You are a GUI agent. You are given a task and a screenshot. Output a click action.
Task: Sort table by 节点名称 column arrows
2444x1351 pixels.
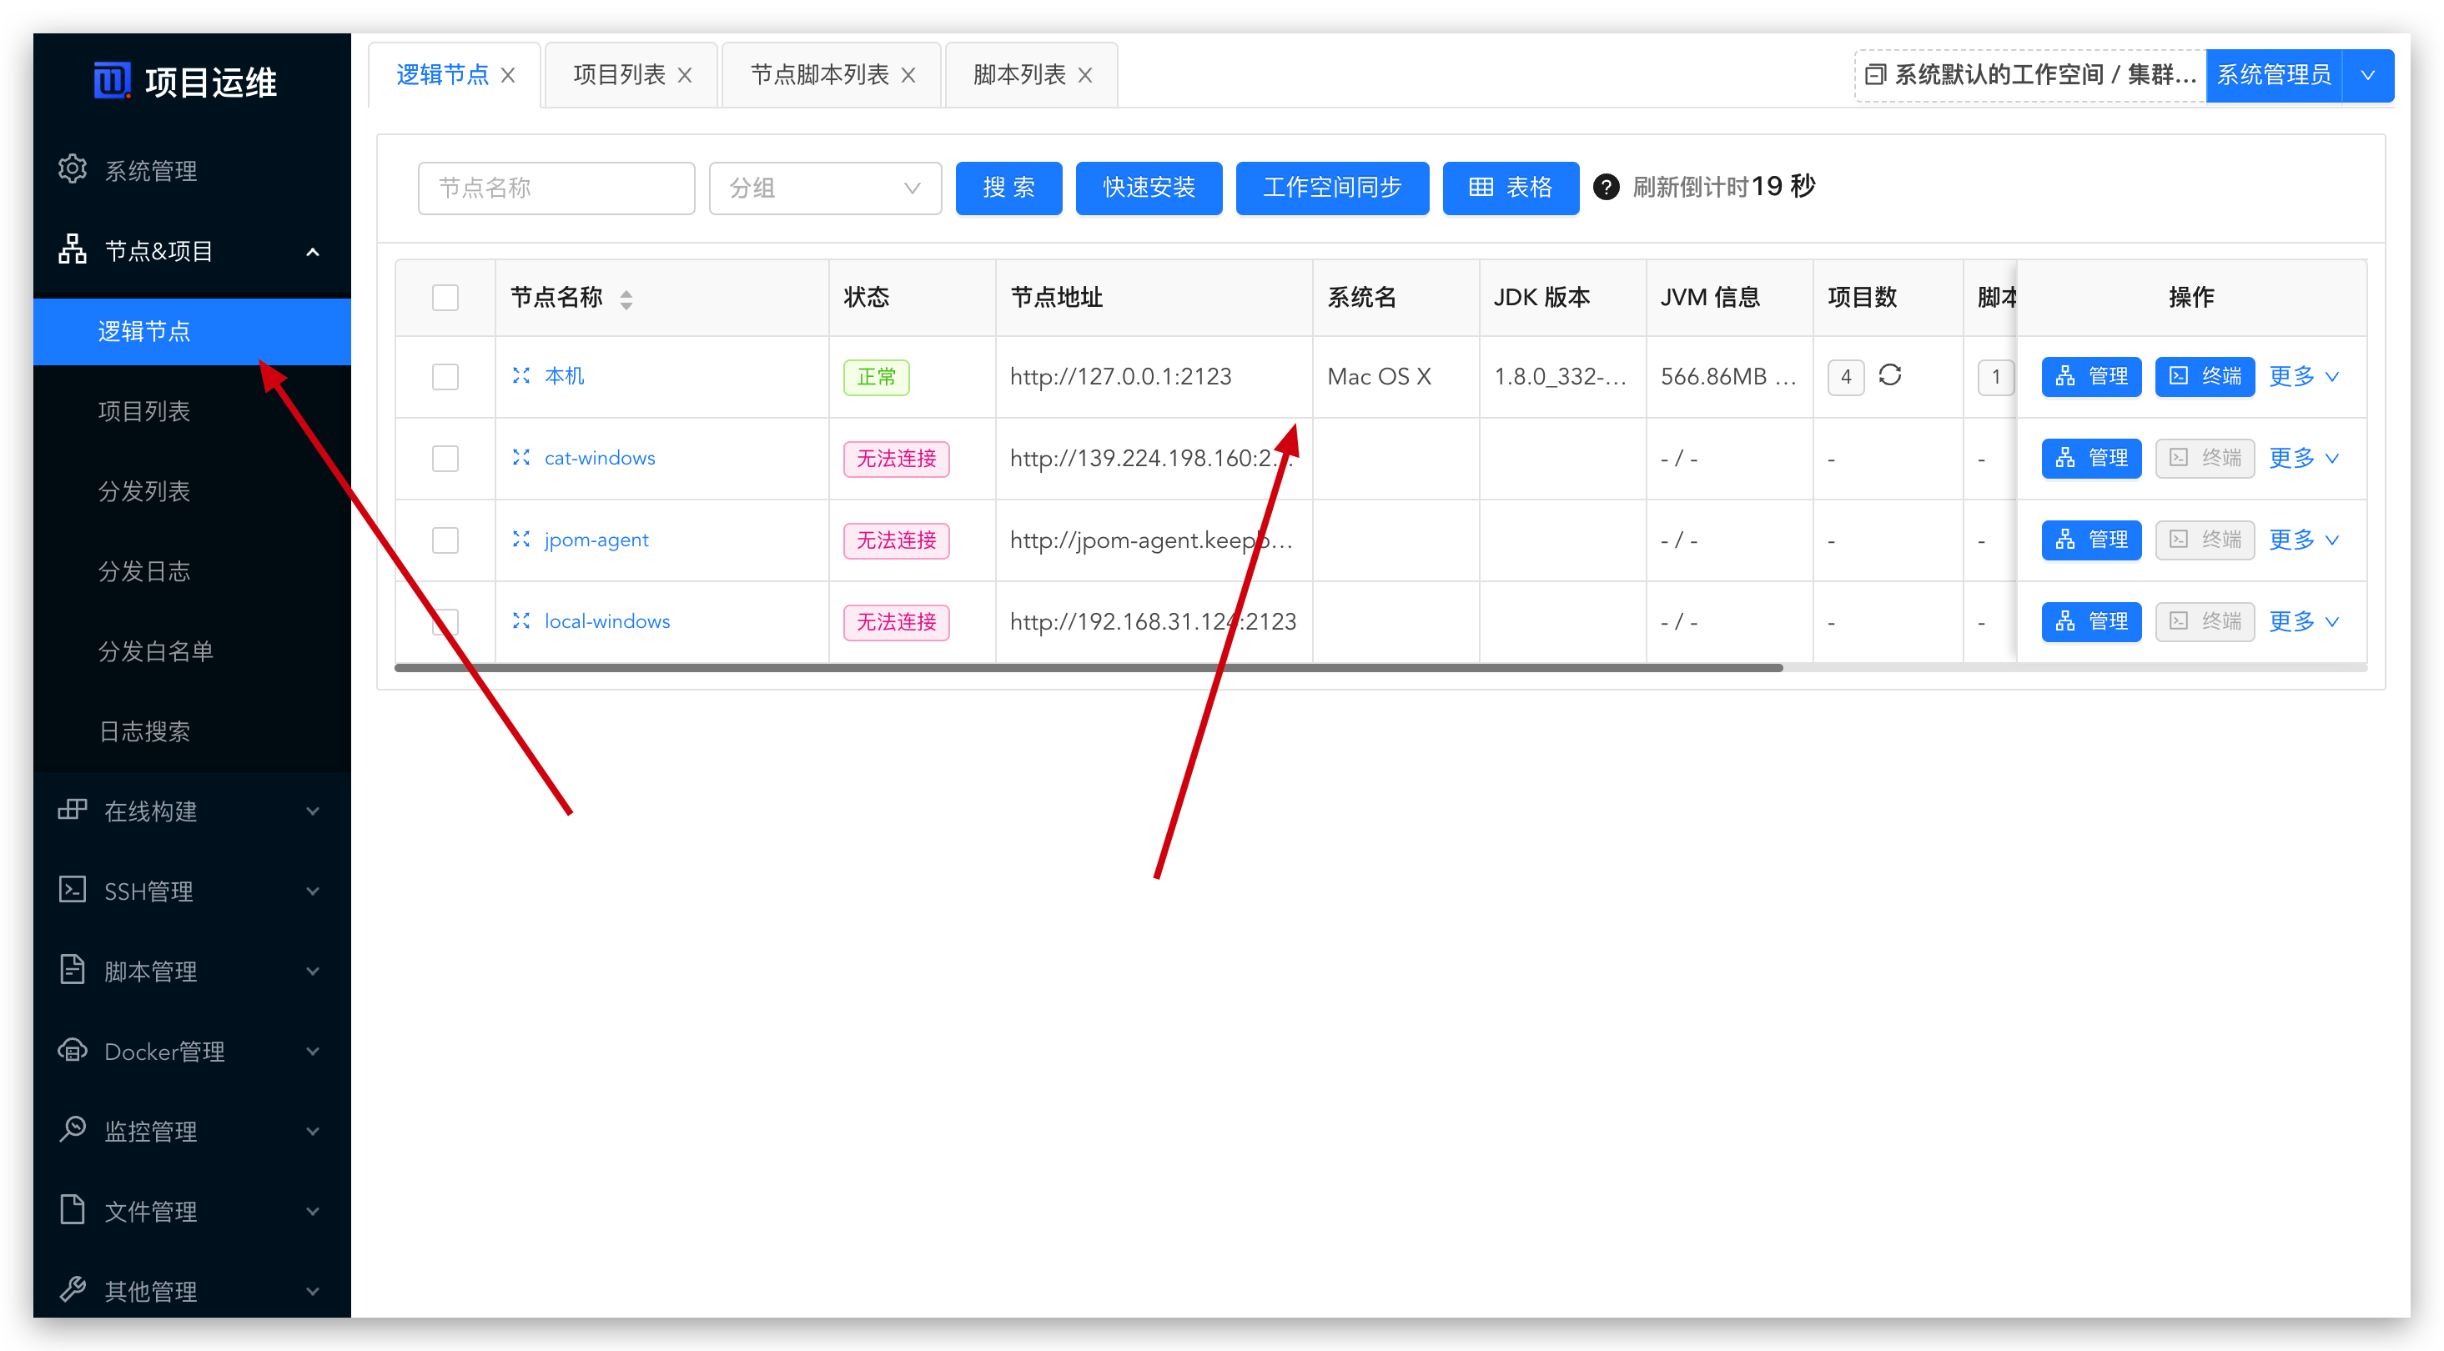click(626, 299)
